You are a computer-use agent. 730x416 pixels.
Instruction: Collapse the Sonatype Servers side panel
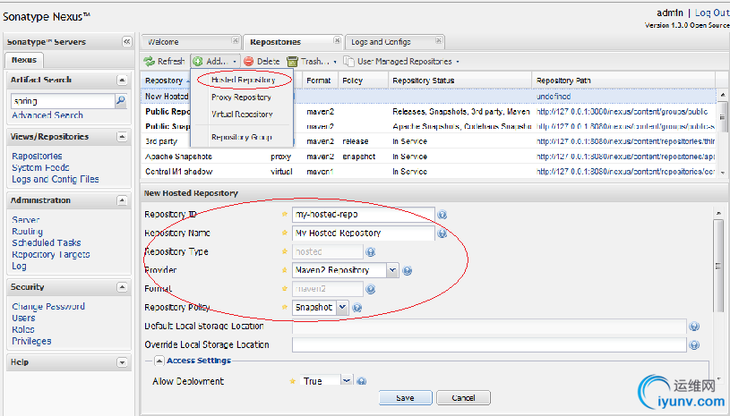pos(126,42)
